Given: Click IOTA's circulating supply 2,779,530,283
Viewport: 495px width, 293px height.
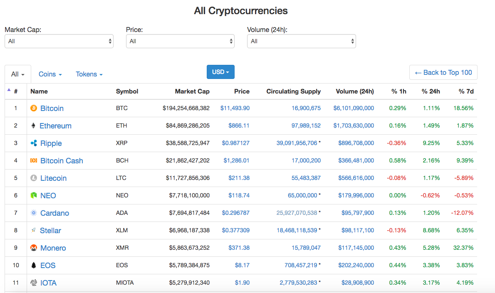Looking at the screenshot, I should [x=298, y=283].
